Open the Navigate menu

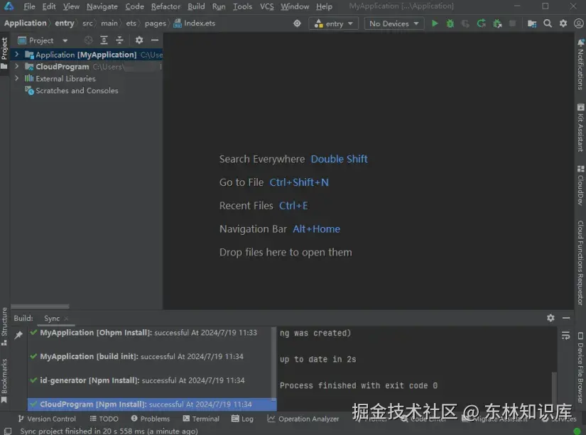click(102, 6)
